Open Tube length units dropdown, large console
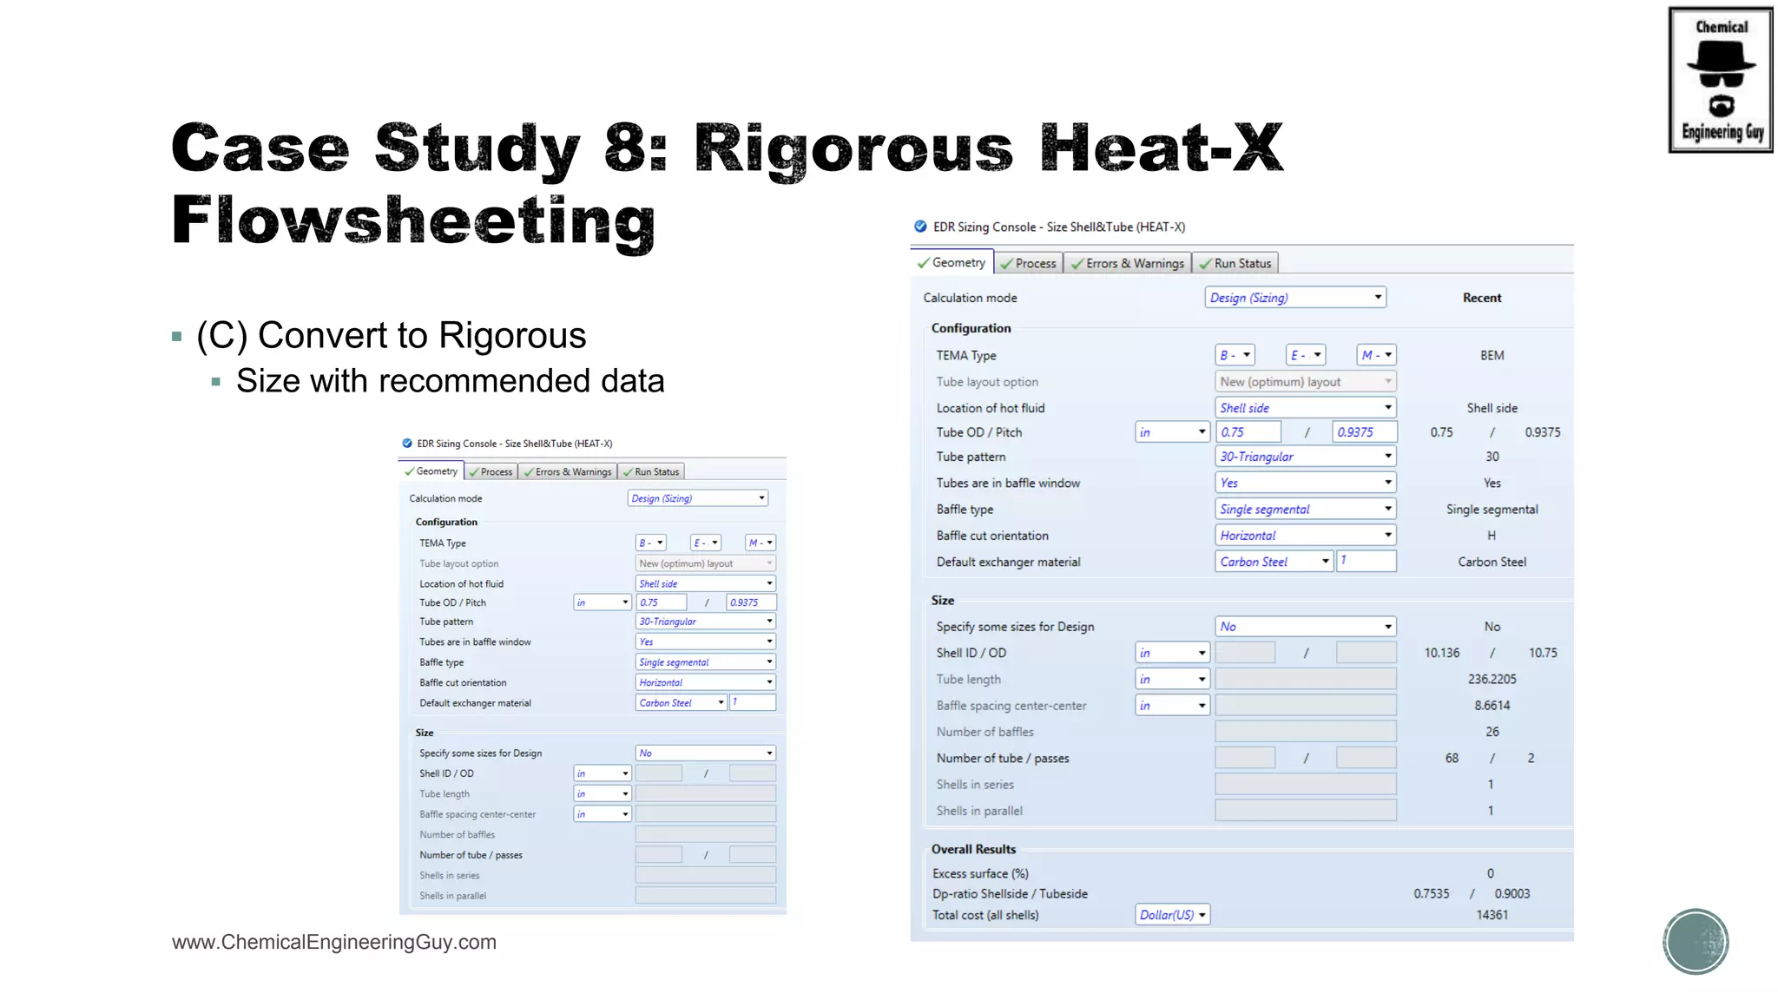The image size is (1778, 1000). pyautogui.click(x=1173, y=680)
